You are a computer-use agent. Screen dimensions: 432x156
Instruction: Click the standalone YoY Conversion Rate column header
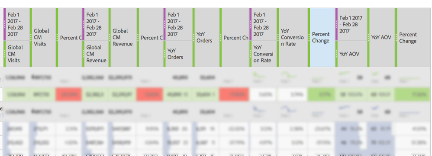tap(293, 38)
